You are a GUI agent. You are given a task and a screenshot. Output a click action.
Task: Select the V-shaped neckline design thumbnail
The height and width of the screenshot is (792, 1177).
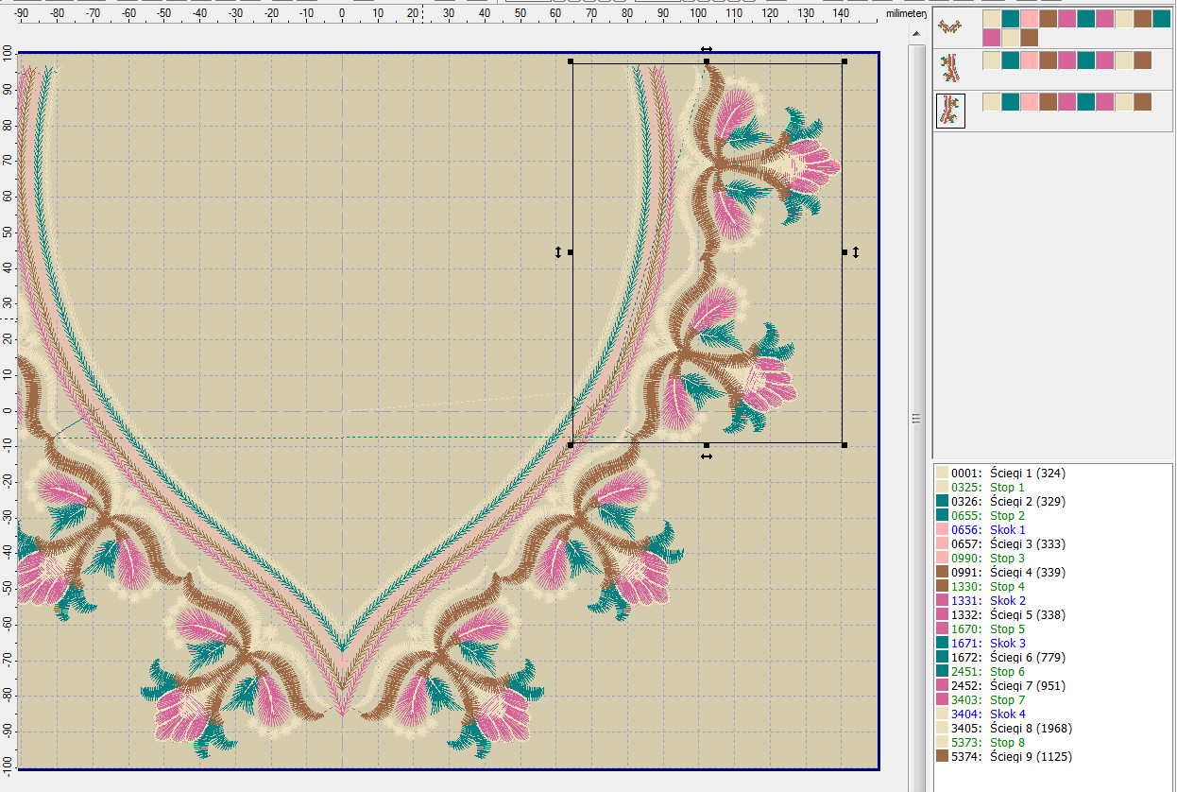point(949,27)
